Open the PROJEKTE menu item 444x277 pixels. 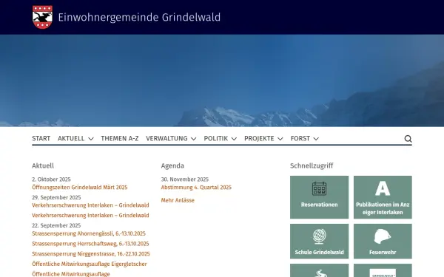click(259, 139)
